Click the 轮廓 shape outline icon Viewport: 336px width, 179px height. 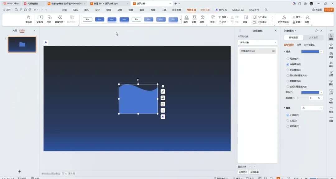point(194,17)
